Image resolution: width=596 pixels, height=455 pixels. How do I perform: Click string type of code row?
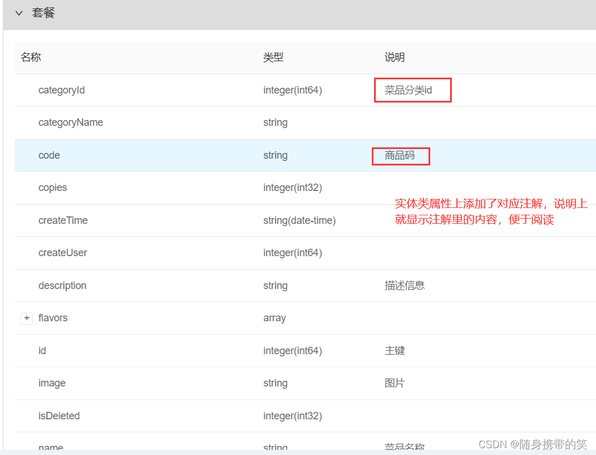pyautogui.click(x=275, y=155)
